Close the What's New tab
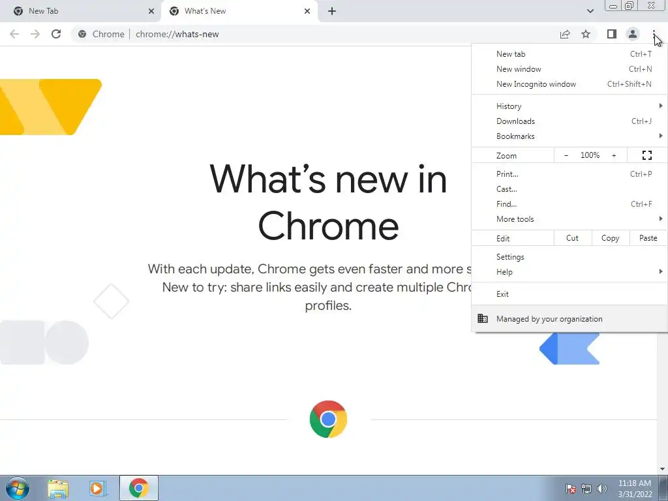 click(x=307, y=11)
